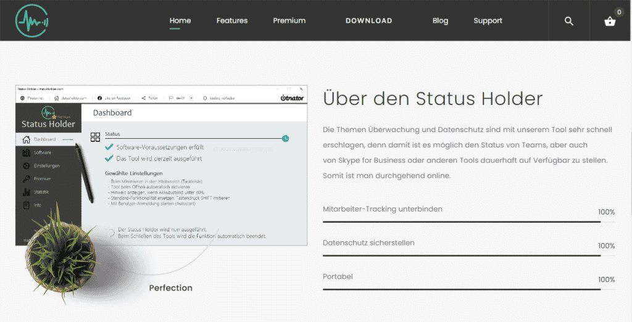Image resolution: width=632 pixels, height=322 pixels.
Task: Click the Perfection caption below the screenshot
Action: [170, 287]
